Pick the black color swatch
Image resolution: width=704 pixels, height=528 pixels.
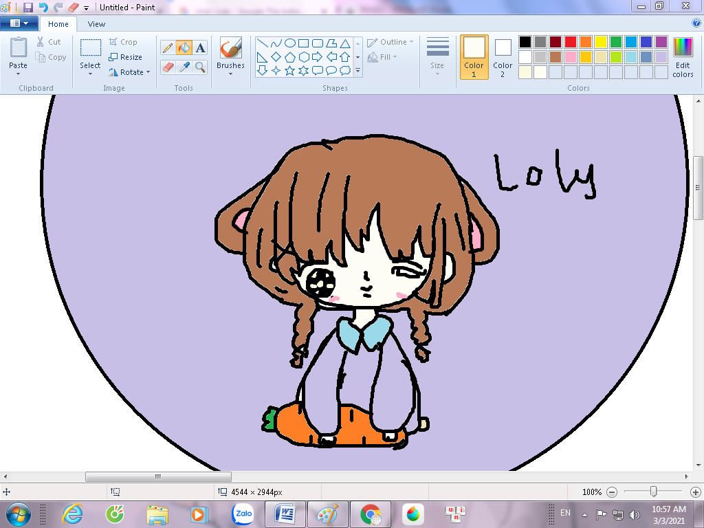pos(525,42)
